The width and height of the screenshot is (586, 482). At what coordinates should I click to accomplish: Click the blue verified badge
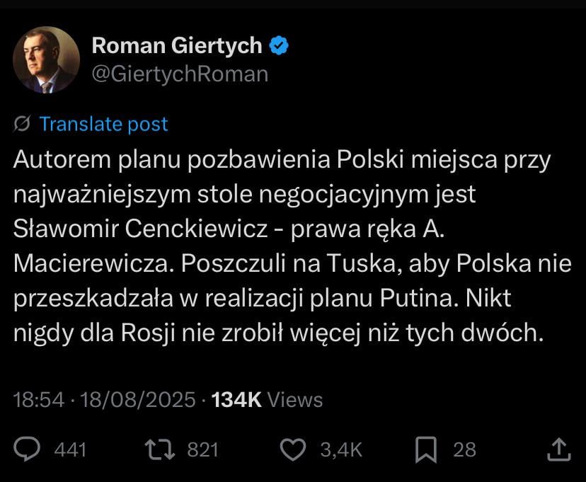279,45
